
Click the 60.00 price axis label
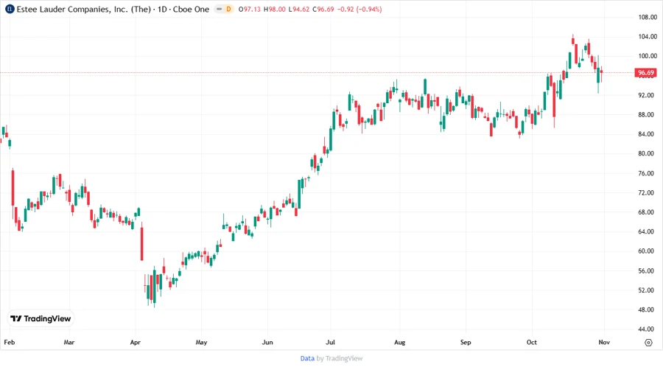pyautogui.click(x=648, y=251)
